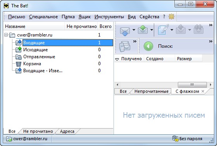The width and height of the screenshot is (217, 146).
Task: Click the Исходящие outbox folder icon
Action: click(x=19, y=49)
